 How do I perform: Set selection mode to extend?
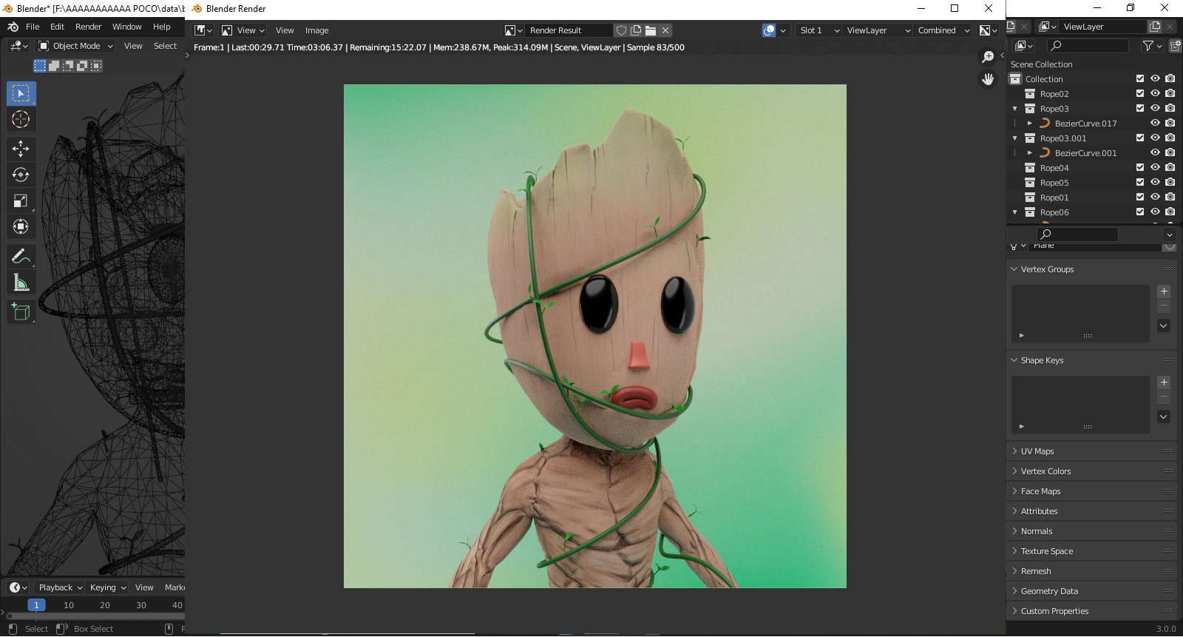[54, 66]
